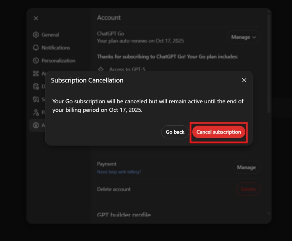Close the settings panel with the X icon
Screen dimensions: 292x241
(36, 18)
